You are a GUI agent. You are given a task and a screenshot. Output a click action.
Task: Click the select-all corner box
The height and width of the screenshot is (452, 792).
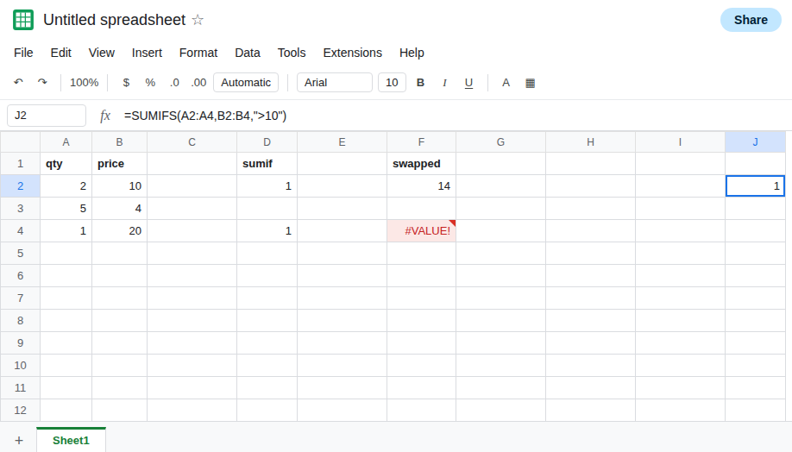click(20, 142)
